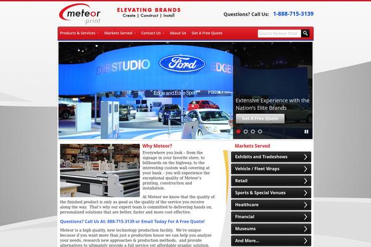Click the chevron arrow on Vehicle / Fleet Wraps
Image resolution: width=371 pixels, height=247 pixels.
[x=305, y=169]
